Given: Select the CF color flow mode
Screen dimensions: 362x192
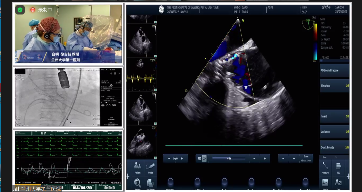Looking at the screenshot, I should (204, 158).
